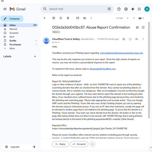Viewport: 152px width, 152px height.
Task: Click the Reply button at bottom
Action: (x=60, y=144)
